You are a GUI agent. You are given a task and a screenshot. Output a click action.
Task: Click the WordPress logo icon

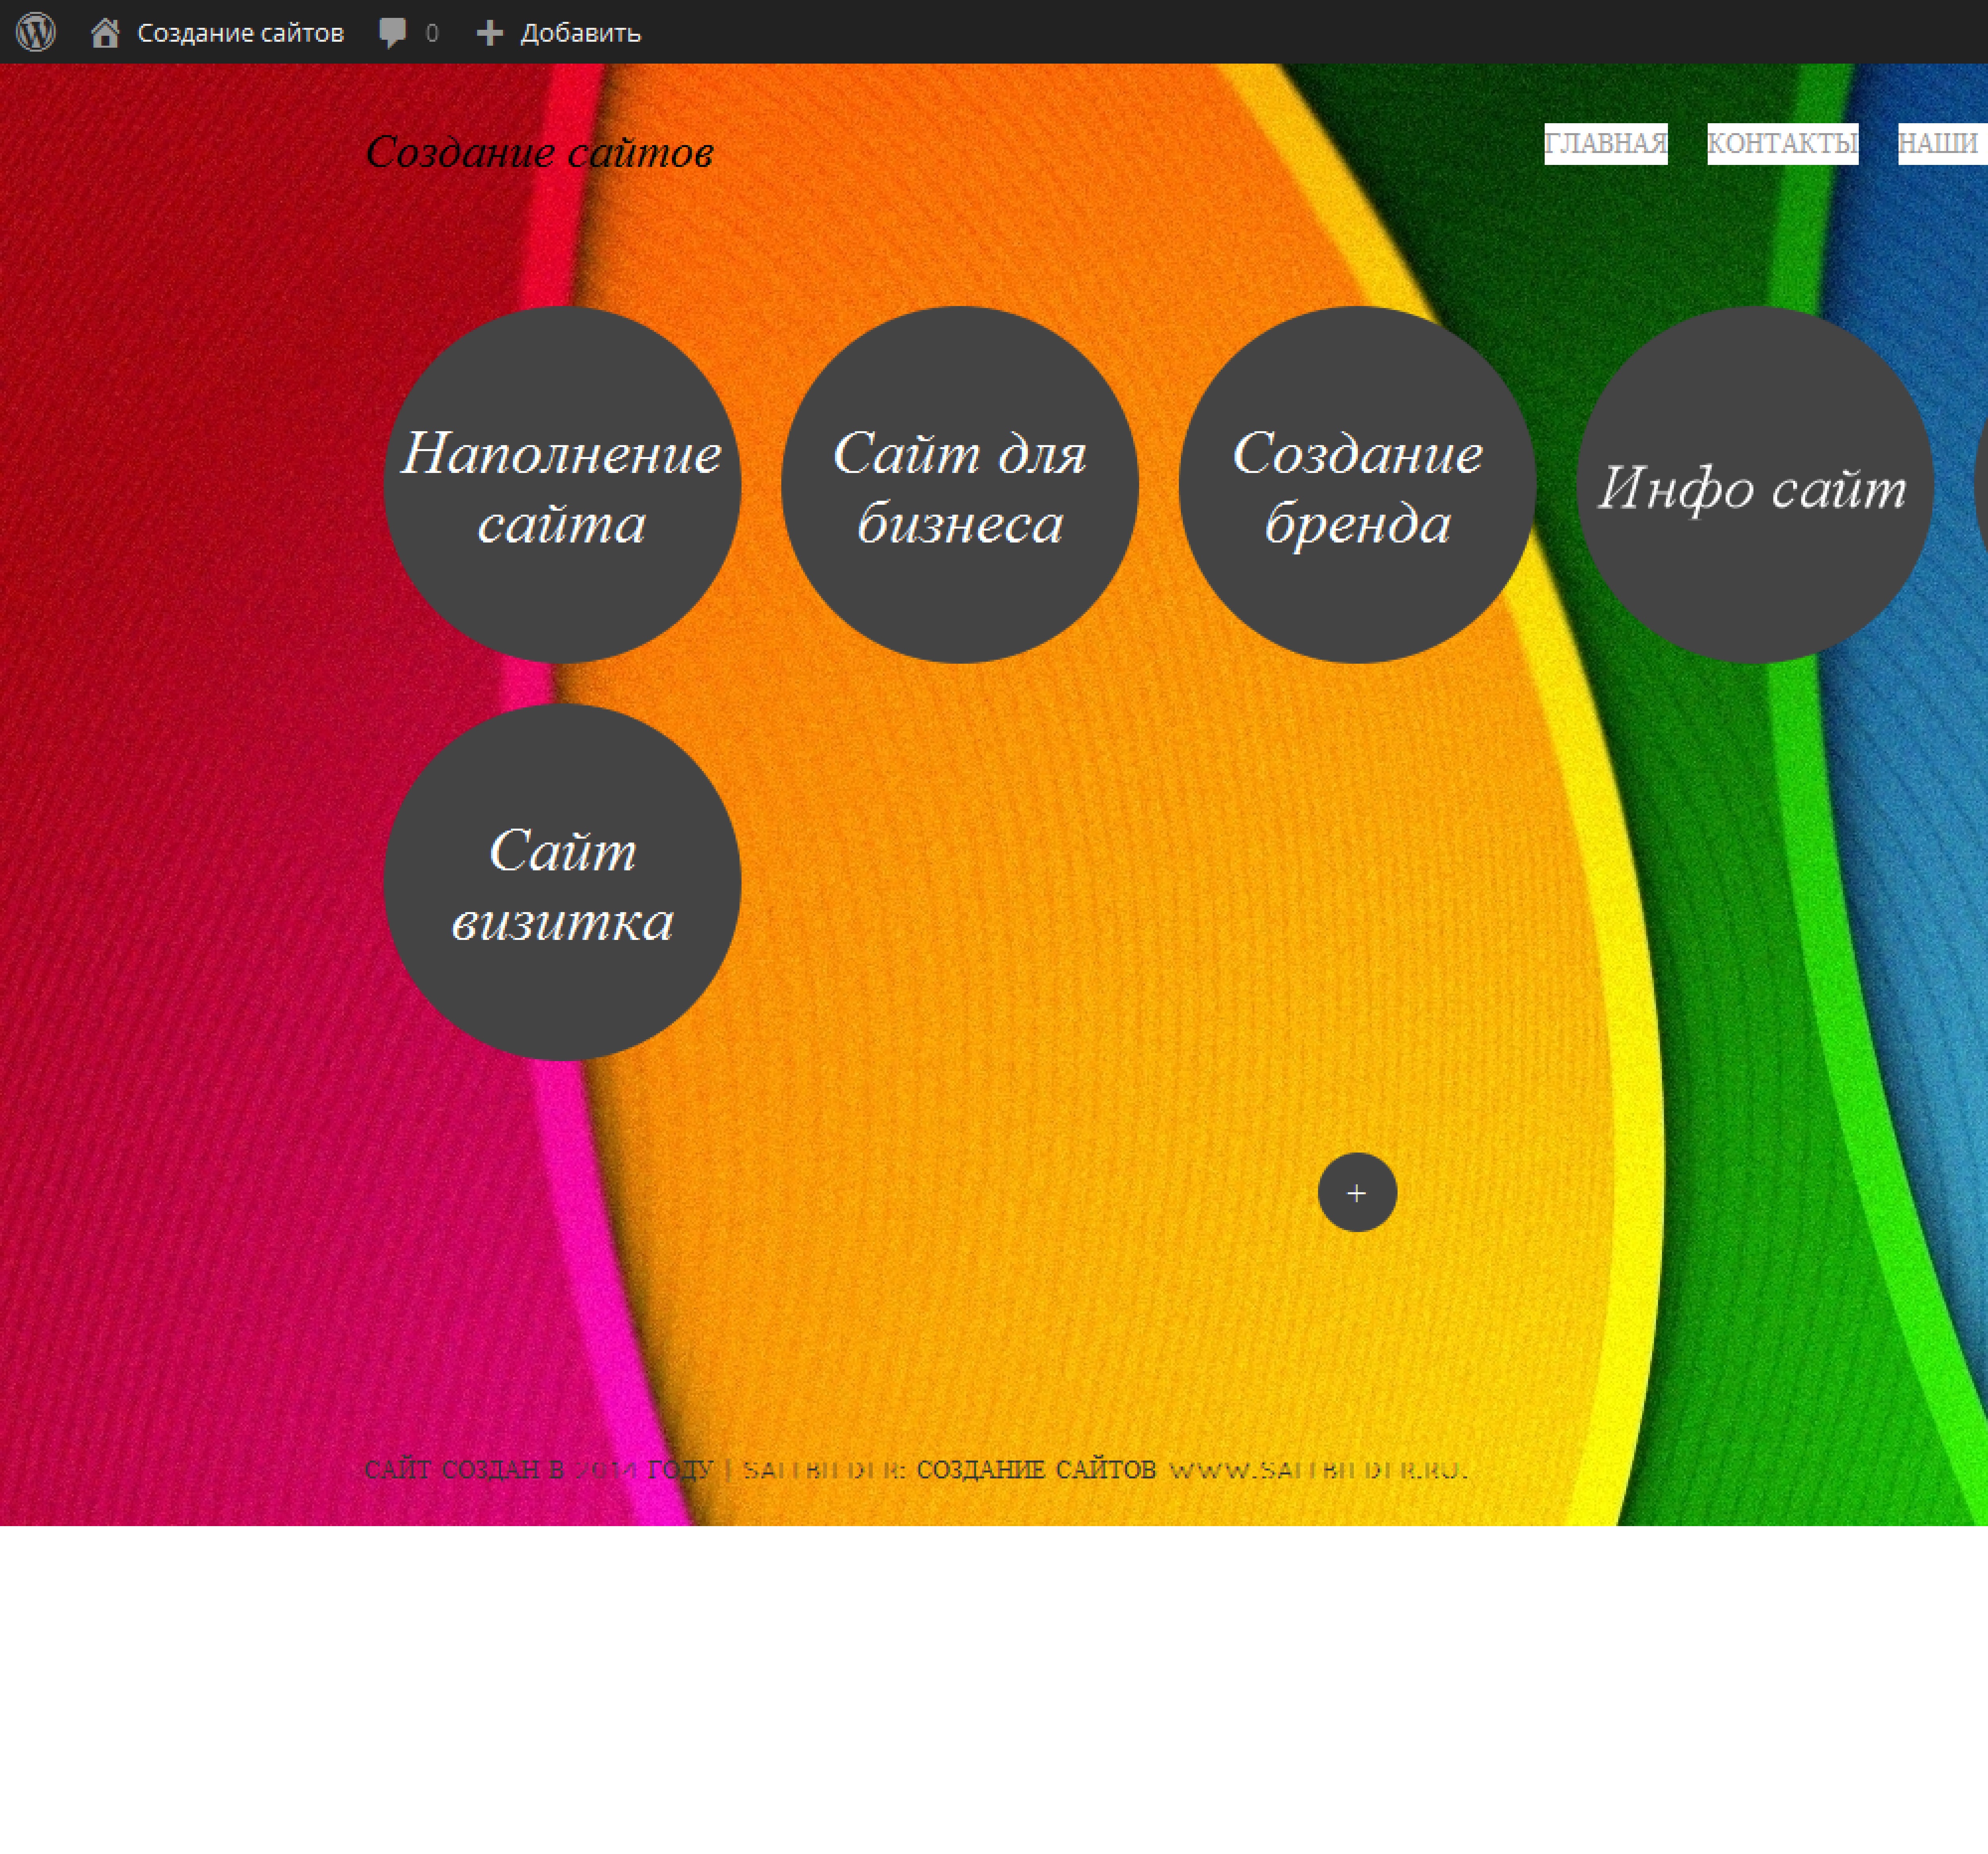[x=36, y=32]
